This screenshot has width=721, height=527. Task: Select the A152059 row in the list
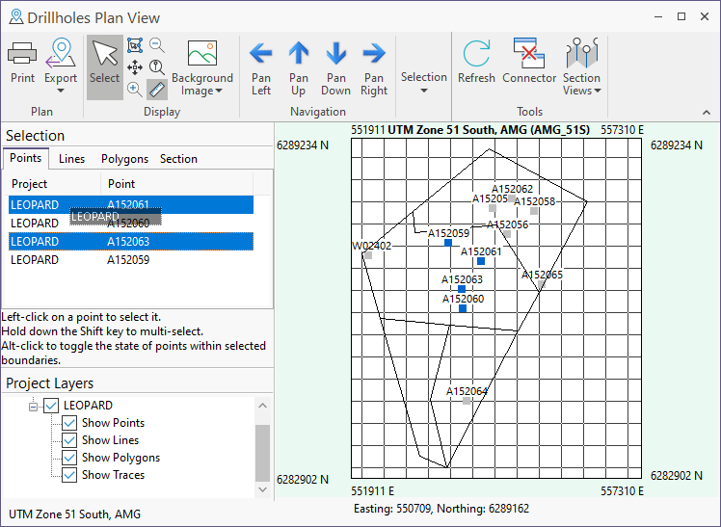click(x=130, y=260)
